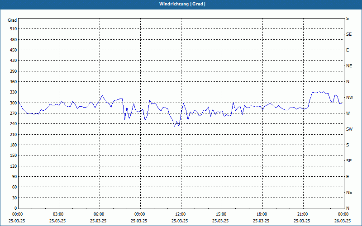Click the 60 axis value
The height and width of the screenshot is (226, 362).
14,187
